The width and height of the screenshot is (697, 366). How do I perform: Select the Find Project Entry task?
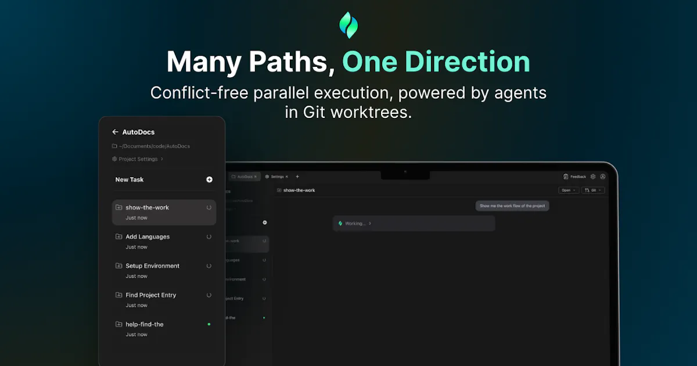[164, 299]
